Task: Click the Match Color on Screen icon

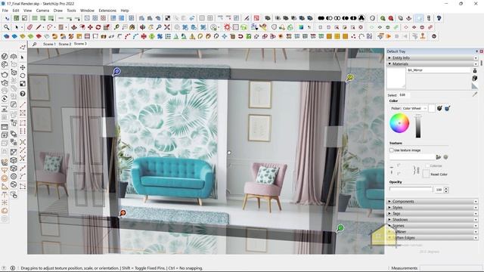Action: 447,108
